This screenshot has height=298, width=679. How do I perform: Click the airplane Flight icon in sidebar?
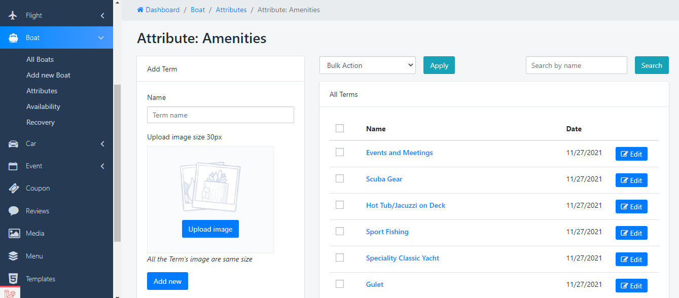tap(14, 15)
